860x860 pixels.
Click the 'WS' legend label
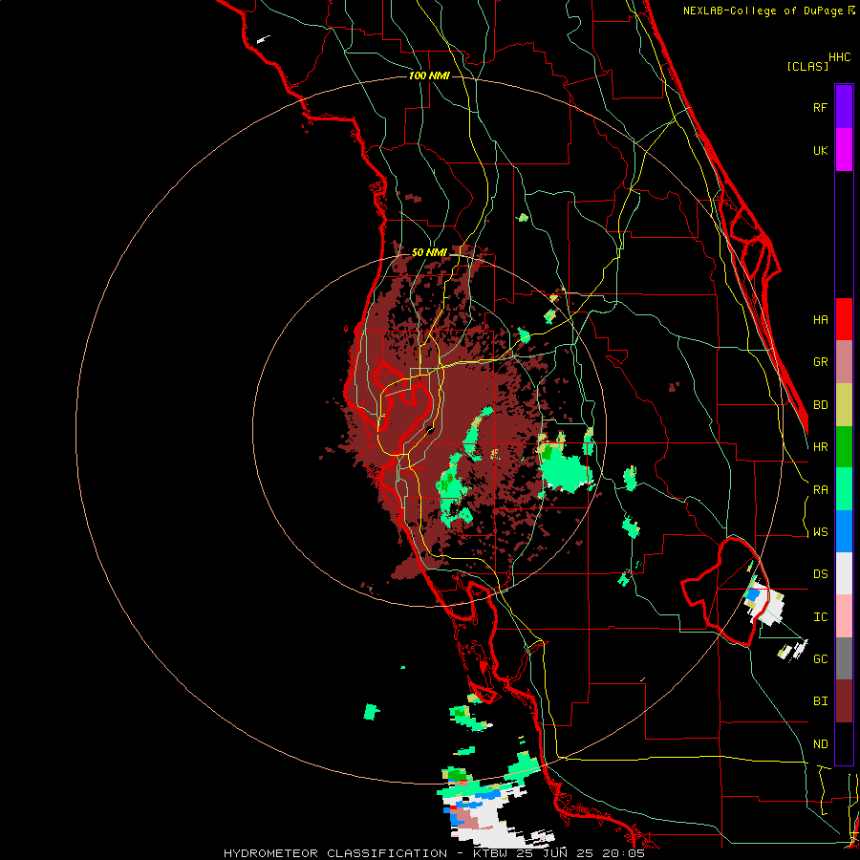[x=820, y=532]
